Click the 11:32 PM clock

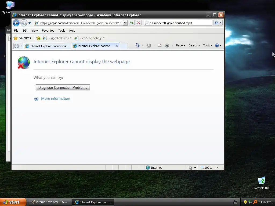point(265,202)
